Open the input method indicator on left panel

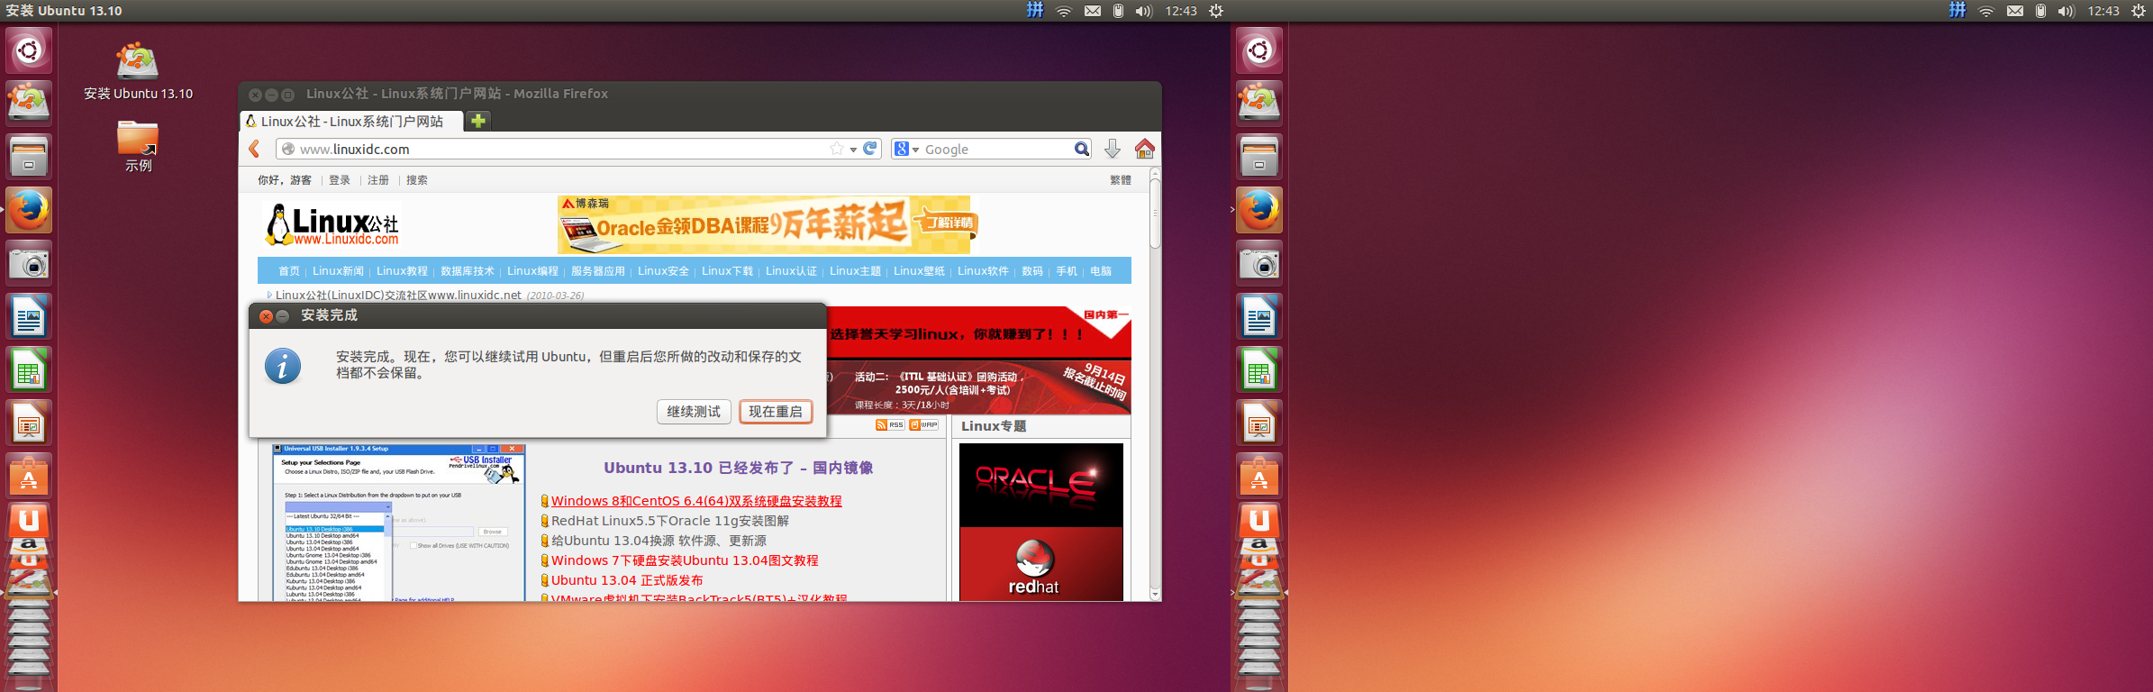[1035, 10]
